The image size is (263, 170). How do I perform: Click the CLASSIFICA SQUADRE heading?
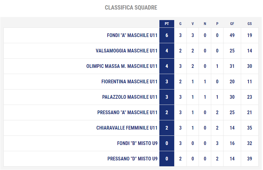click(x=131, y=7)
